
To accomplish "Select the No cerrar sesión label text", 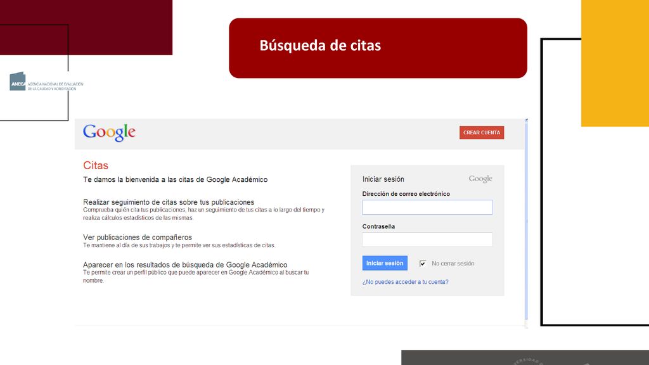I will [x=453, y=264].
